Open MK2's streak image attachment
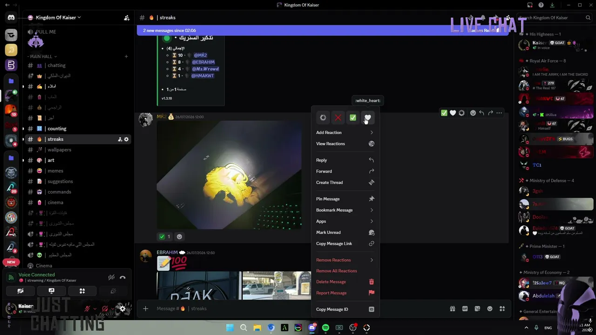The image size is (596, 335). 229,175
